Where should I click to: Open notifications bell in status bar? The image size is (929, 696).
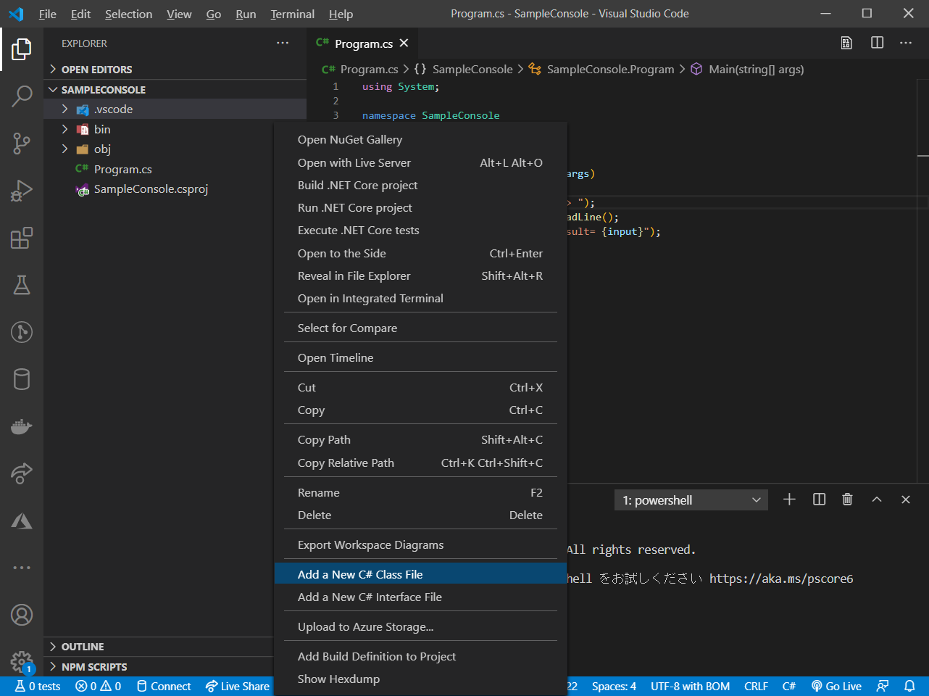pos(909,686)
